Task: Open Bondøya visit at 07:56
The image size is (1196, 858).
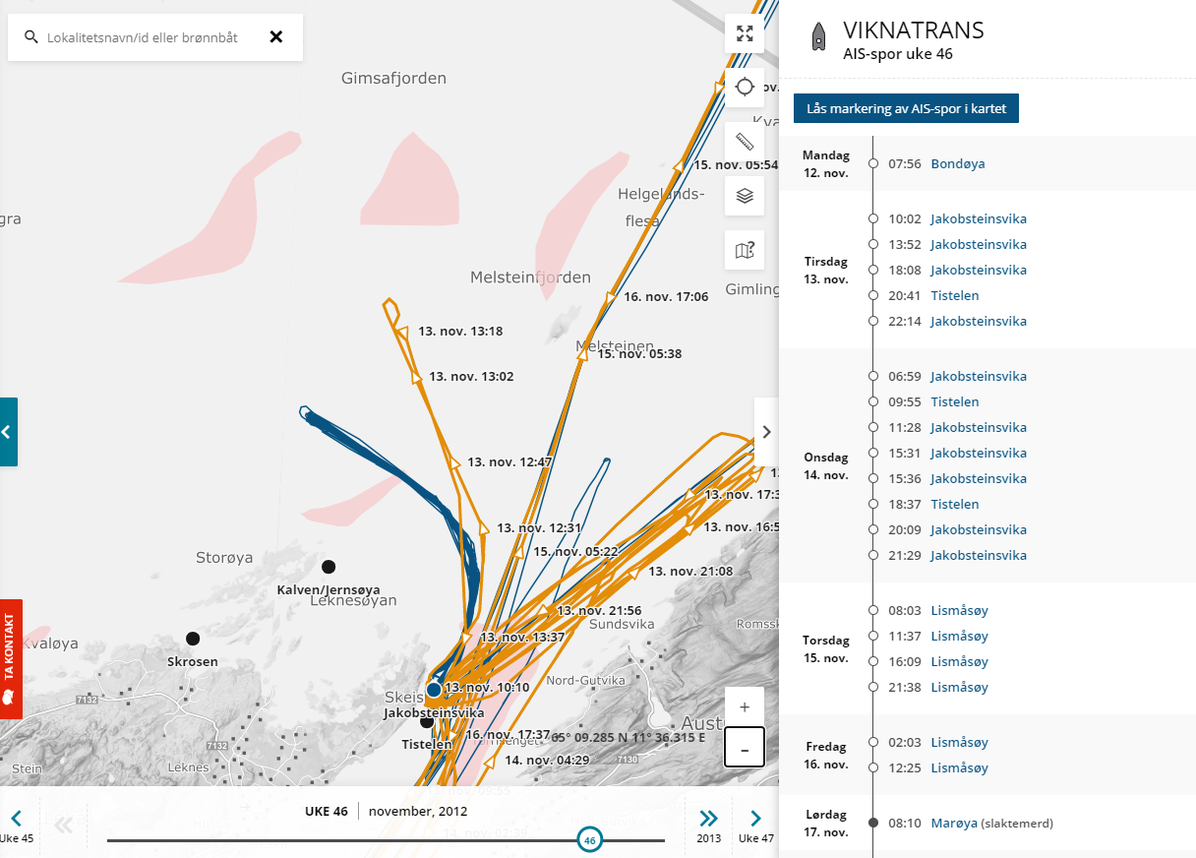Action: click(957, 163)
